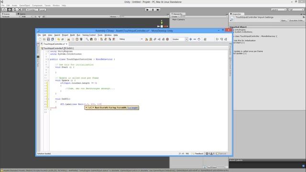Open the TouchInputController class breadcrumb dropdown
Viewport: 306px width, 172px height.
tap(52, 48)
